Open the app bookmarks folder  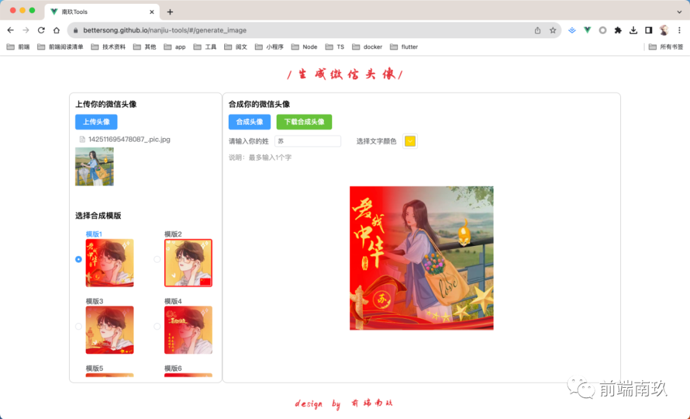point(174,47)
